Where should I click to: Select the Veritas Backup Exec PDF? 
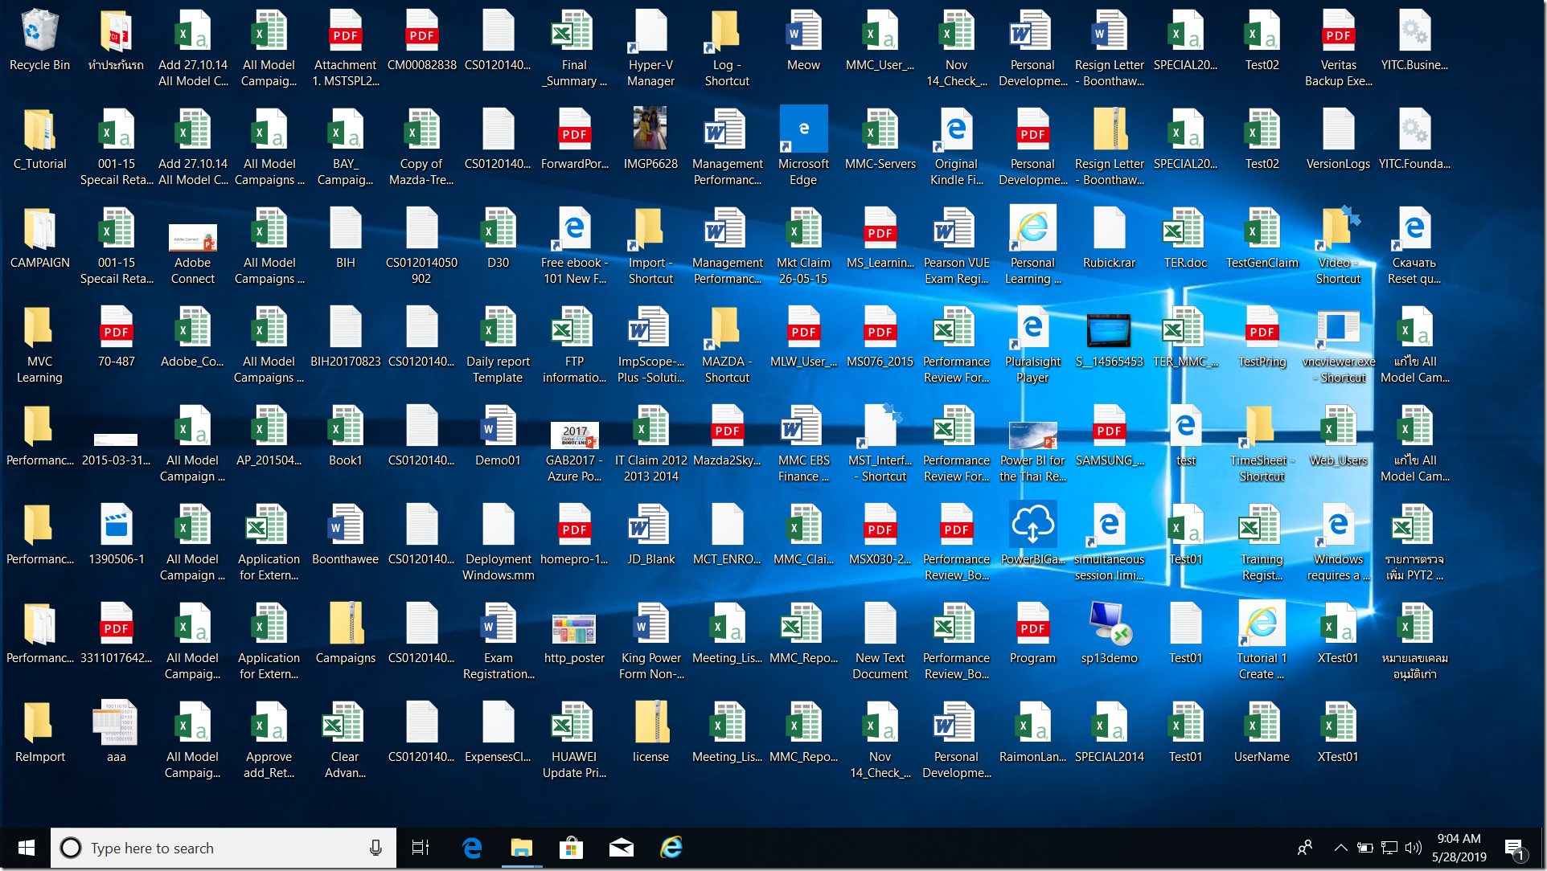[1338, 47]
